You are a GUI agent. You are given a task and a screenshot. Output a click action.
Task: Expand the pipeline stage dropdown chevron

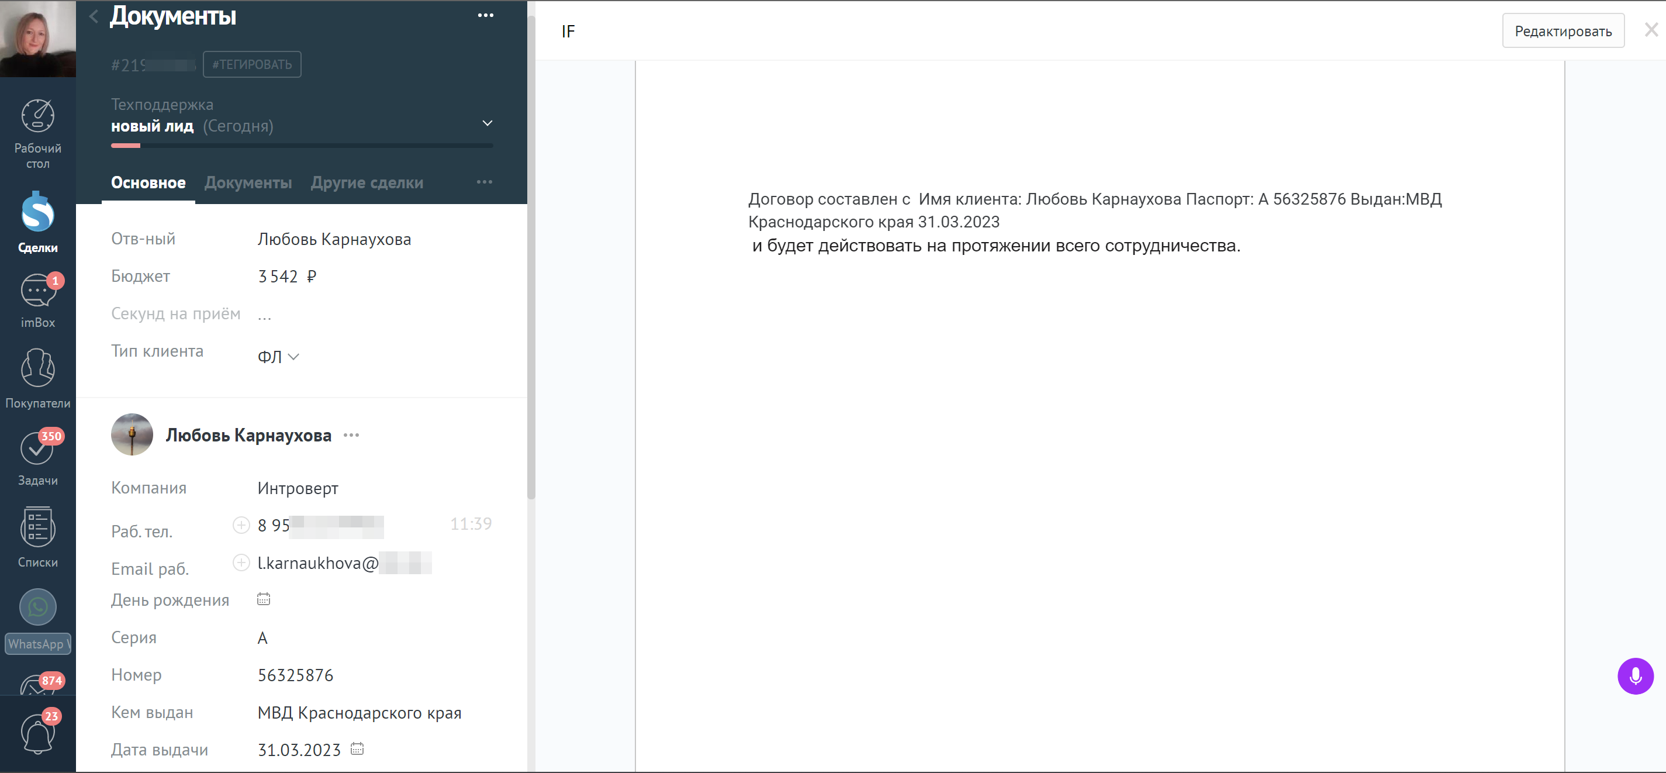pos(488,123)
